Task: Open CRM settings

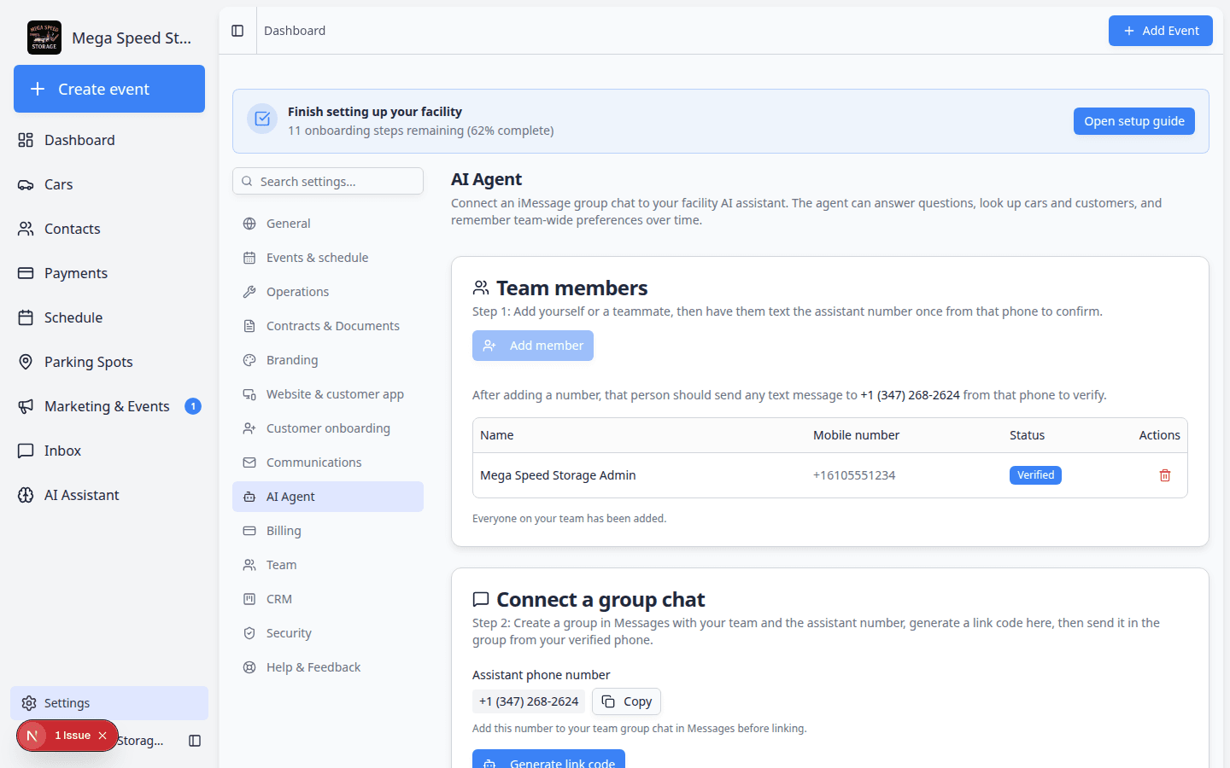Action: (x=328, y=599)
